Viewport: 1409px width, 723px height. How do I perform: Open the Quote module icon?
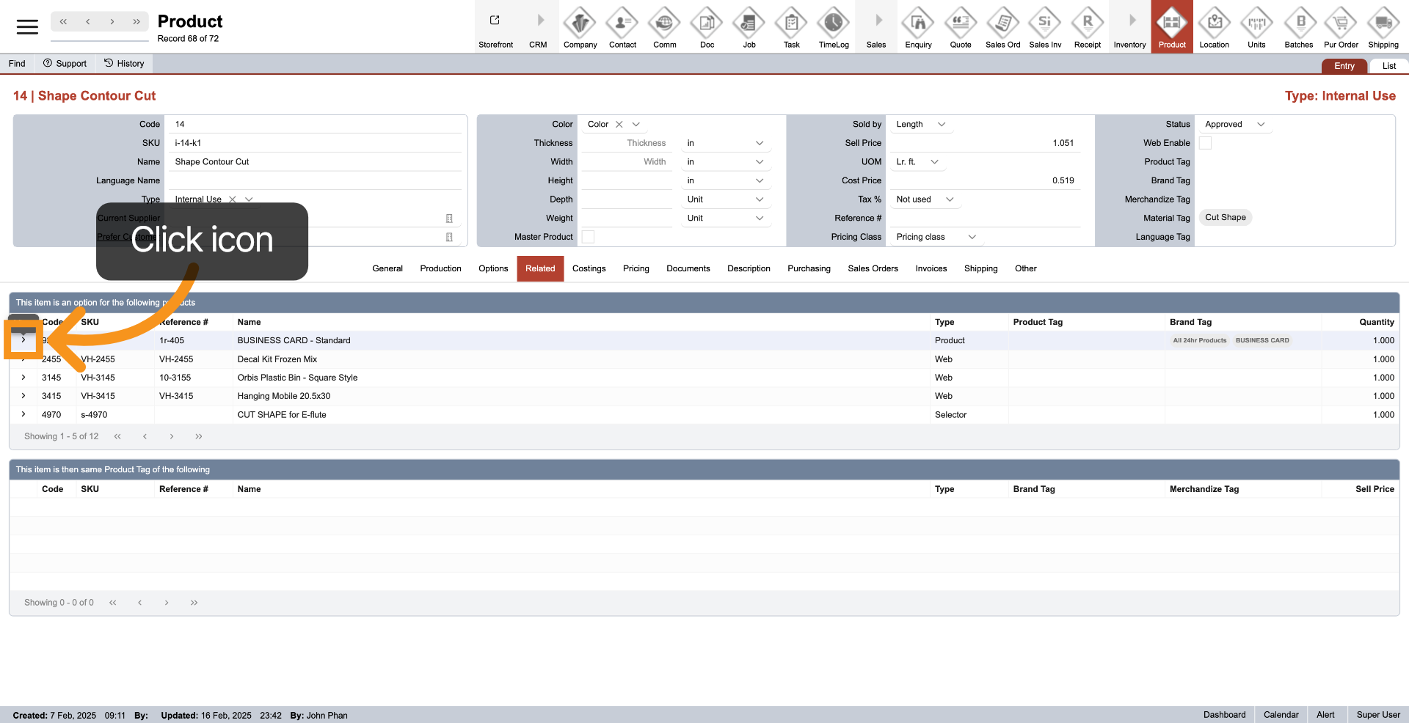coord(960,23)
